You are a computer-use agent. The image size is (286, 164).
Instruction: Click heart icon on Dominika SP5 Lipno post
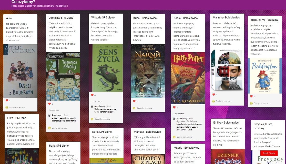(x=49, y=104)
